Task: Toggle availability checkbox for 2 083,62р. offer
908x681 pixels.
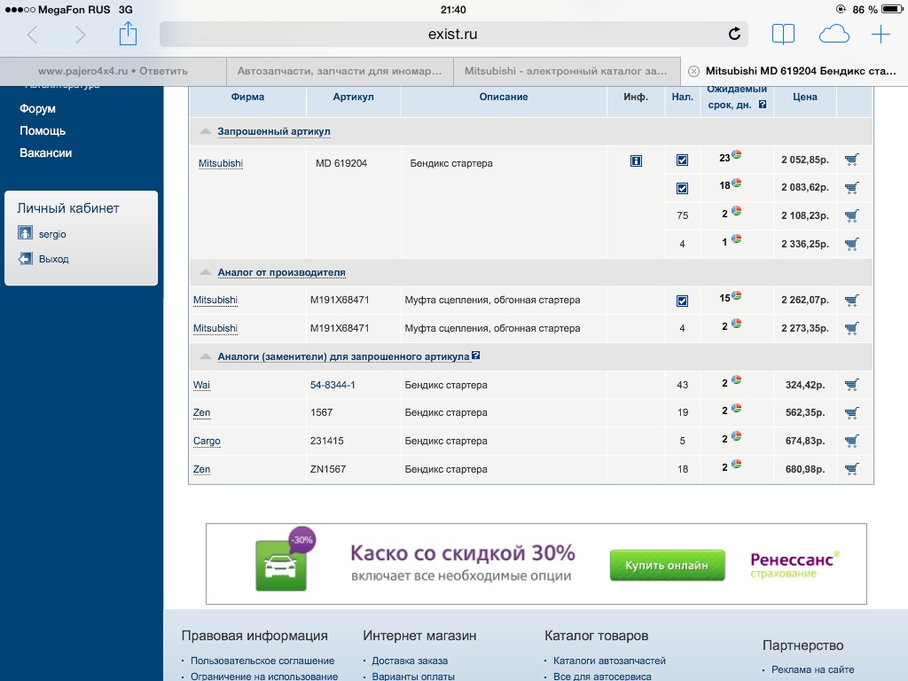Action: click(x=682, y=188)
